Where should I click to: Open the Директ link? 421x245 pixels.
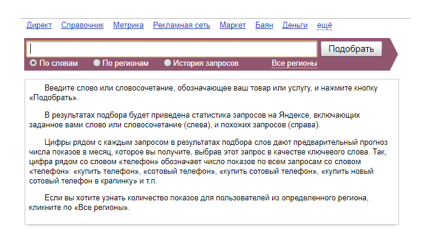tap(39, 25)
